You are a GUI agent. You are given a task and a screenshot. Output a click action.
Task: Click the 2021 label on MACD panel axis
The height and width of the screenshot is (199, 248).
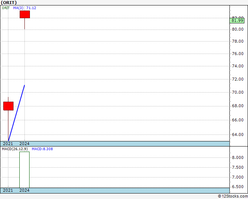tap(8, 190)
